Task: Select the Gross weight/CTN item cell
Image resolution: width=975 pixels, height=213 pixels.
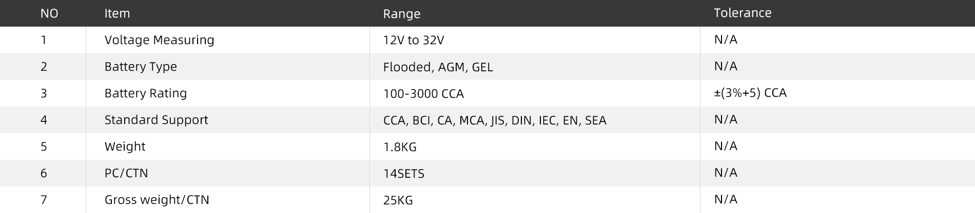Action: pyautogui.click(x=157, y=200)
